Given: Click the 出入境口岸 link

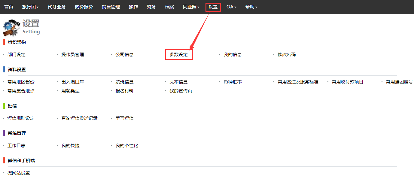Looking at the screenshot, I should tap(73, 82).
